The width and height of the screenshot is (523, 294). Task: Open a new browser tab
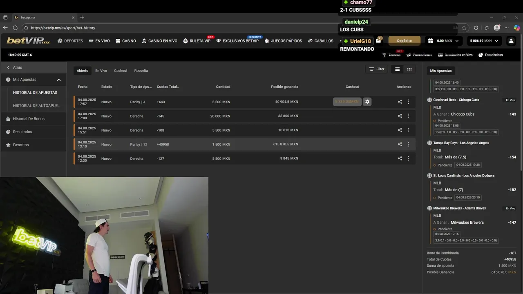82,18
